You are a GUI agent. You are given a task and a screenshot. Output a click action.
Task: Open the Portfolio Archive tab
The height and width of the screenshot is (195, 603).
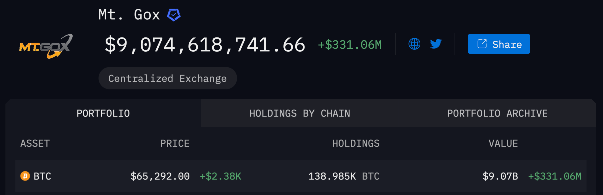coord(497,113)
